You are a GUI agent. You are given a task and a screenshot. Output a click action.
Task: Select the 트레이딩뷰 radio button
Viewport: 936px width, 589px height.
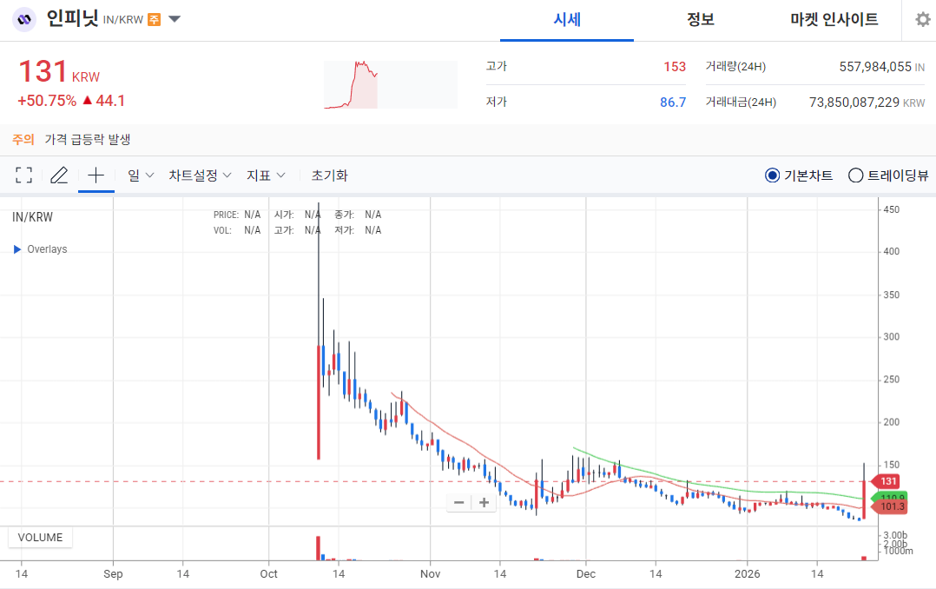click(x=855, y=175)
